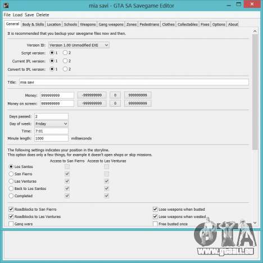
Task: Toggle Lose weapons when busted
Action: 155,209
